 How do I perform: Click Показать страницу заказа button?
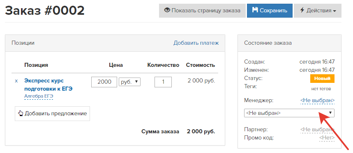[x=202, y=11]
